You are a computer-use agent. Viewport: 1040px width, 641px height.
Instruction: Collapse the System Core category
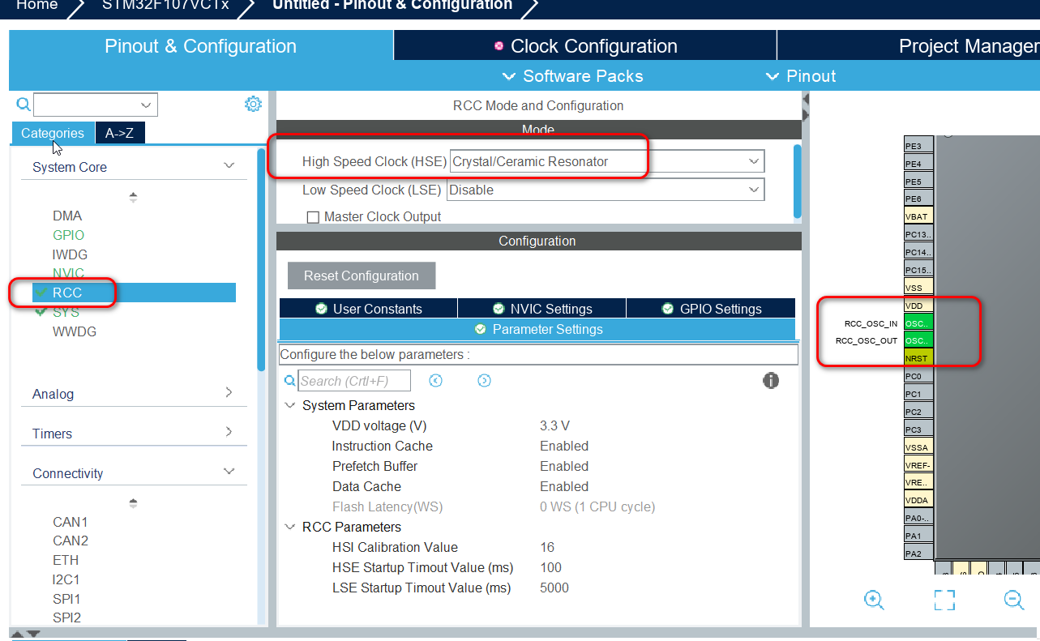229,165
